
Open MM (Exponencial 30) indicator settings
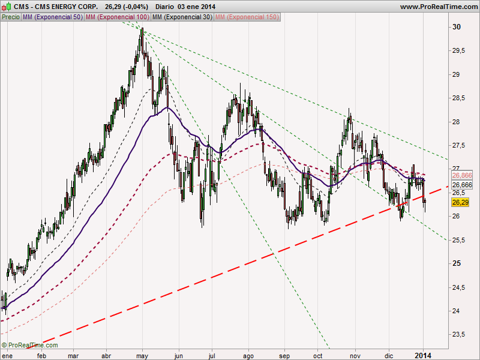182,17
